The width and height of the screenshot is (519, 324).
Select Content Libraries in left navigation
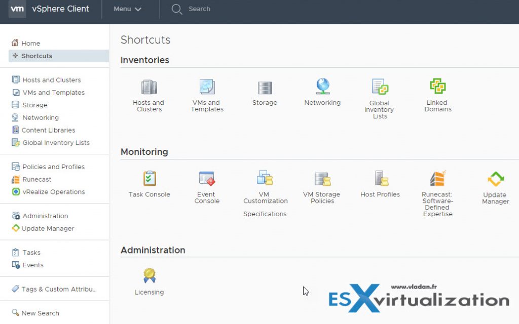pyautogui.click(x=48, y=130)
